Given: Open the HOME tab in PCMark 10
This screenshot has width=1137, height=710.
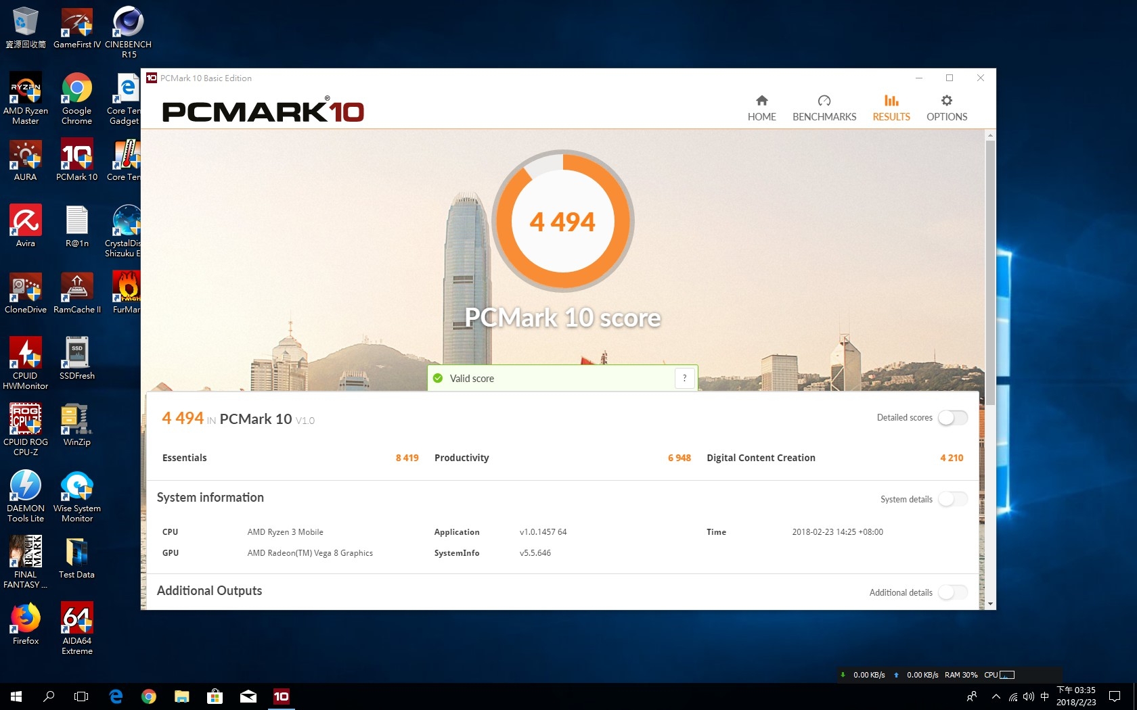Looking at the screenshot, I should [761, 108].
